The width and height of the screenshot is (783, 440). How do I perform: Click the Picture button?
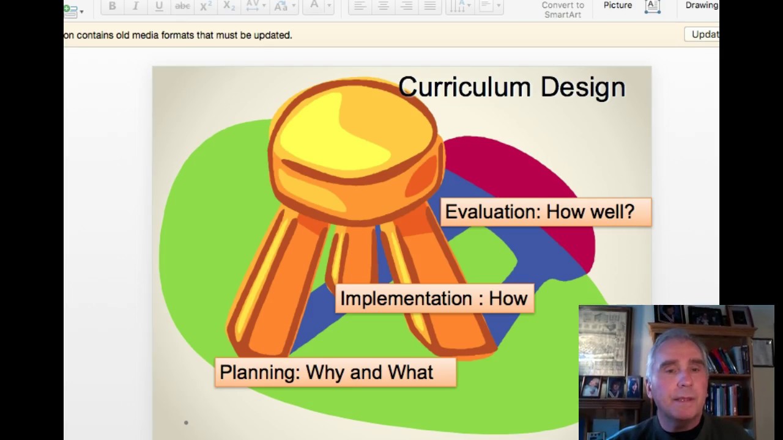click(x=618, y=5)
